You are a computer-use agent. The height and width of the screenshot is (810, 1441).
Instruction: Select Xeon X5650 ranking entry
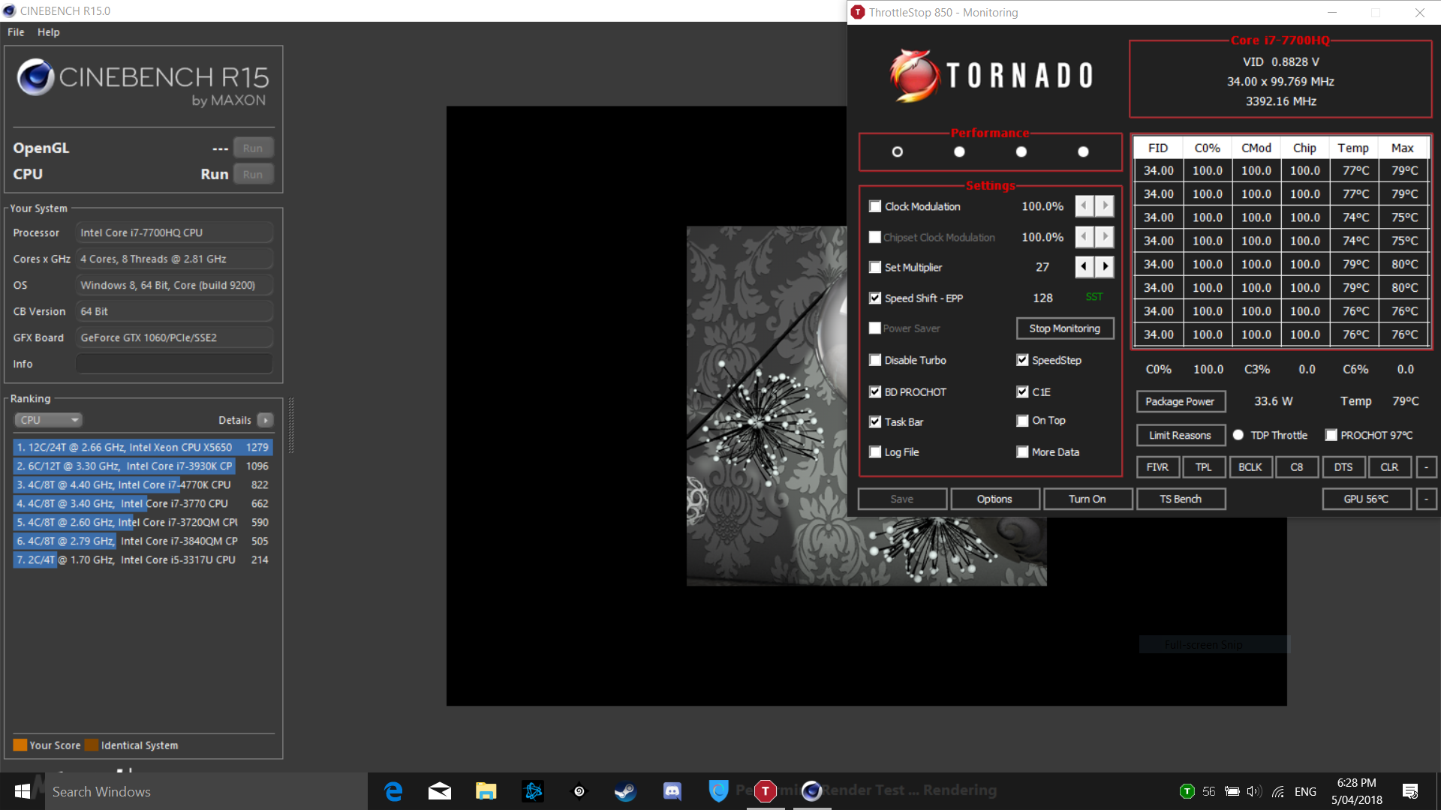(143, 447)
